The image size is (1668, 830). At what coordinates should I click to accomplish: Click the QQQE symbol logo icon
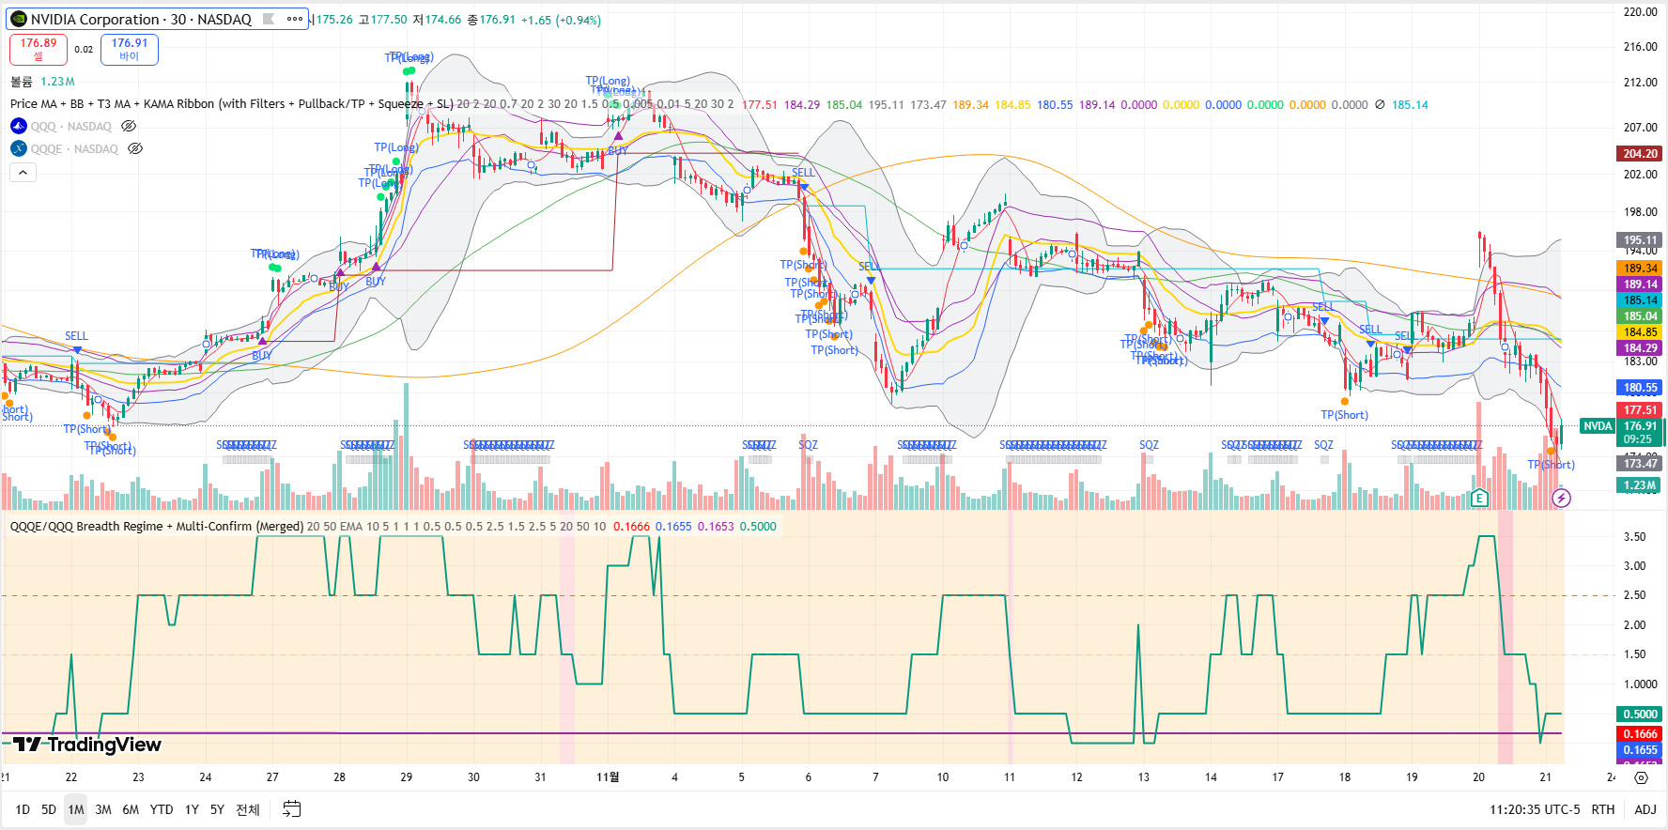18,148
